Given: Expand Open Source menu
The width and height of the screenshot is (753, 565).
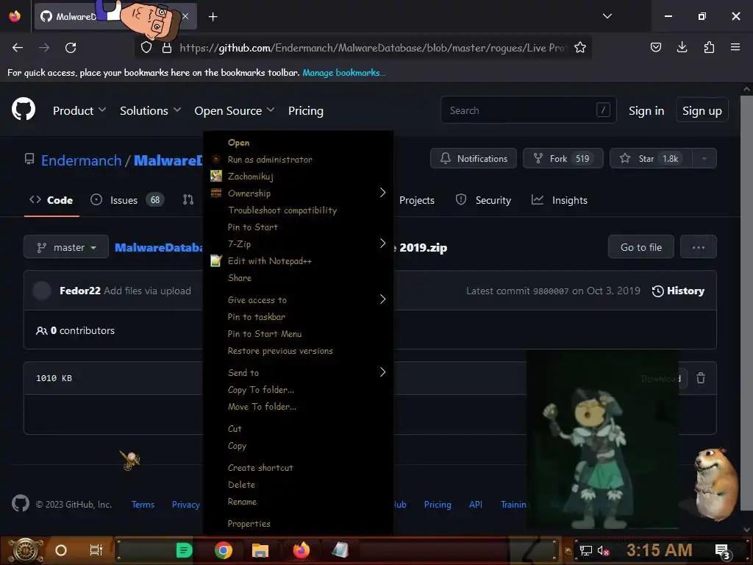Looking at the screenshot, I should [x=235, y=110].
